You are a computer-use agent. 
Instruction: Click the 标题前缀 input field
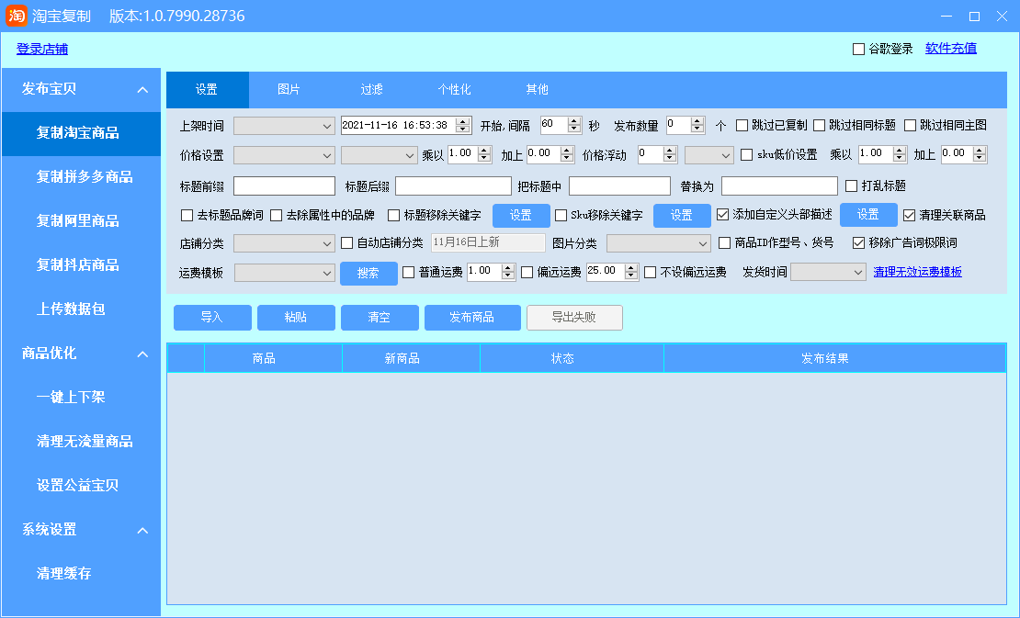pyautogui.click(x=284, y=186)
